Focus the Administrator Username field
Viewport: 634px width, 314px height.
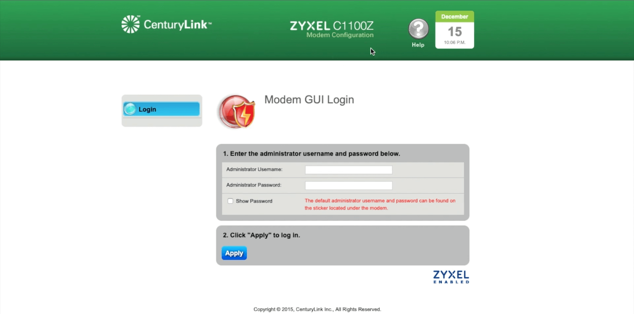pos(349,170)
